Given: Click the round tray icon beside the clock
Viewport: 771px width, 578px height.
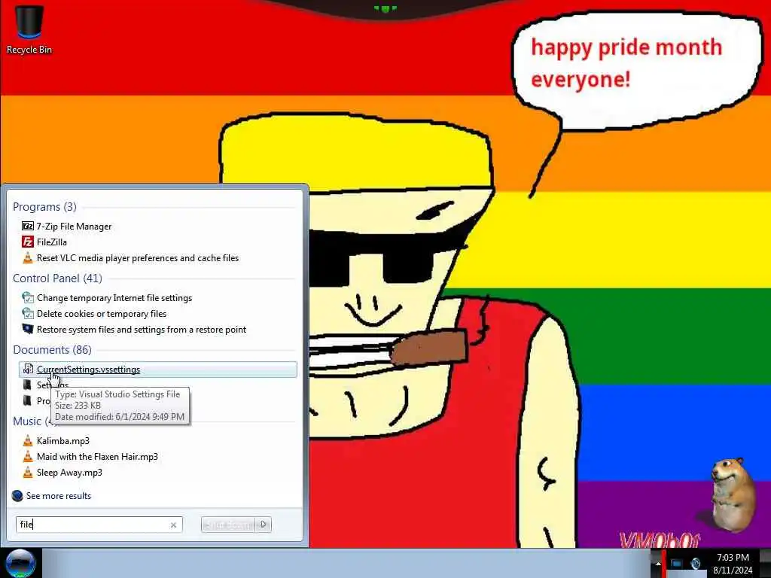Looking at the screenshot, I should 695,564.
